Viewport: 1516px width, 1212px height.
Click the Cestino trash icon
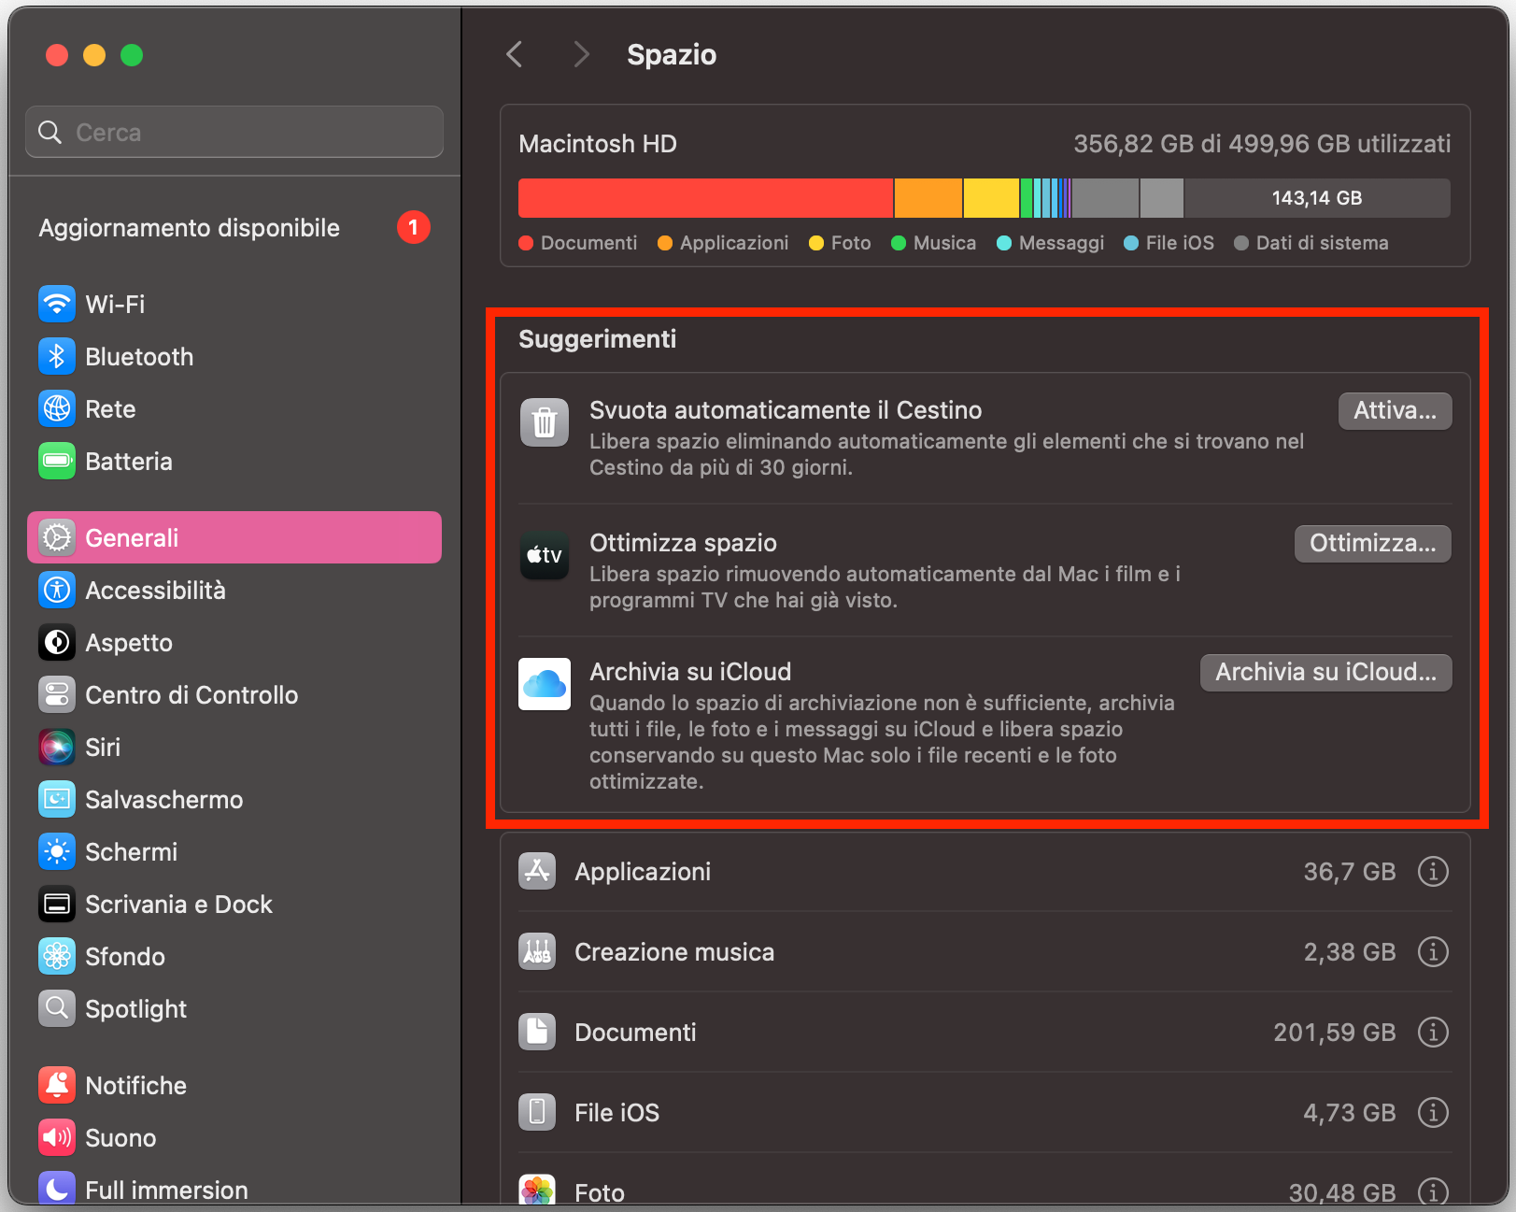[545, 422]
